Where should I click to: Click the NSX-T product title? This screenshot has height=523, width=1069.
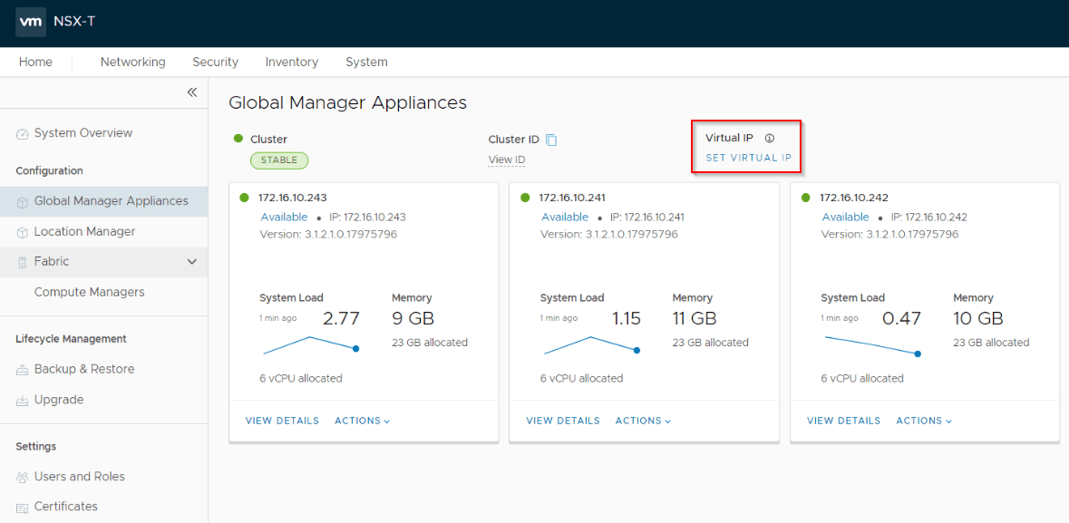[x=74, y=22]
